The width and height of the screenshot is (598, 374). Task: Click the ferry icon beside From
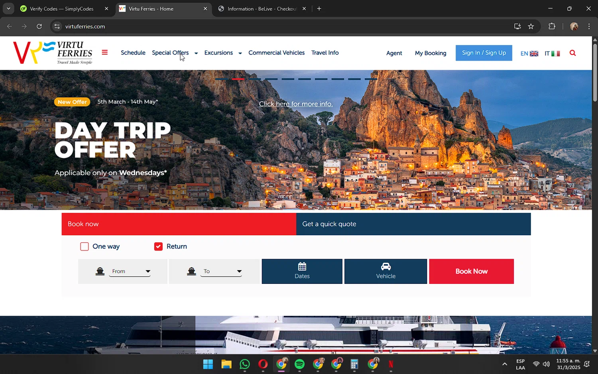click(100, 272)
